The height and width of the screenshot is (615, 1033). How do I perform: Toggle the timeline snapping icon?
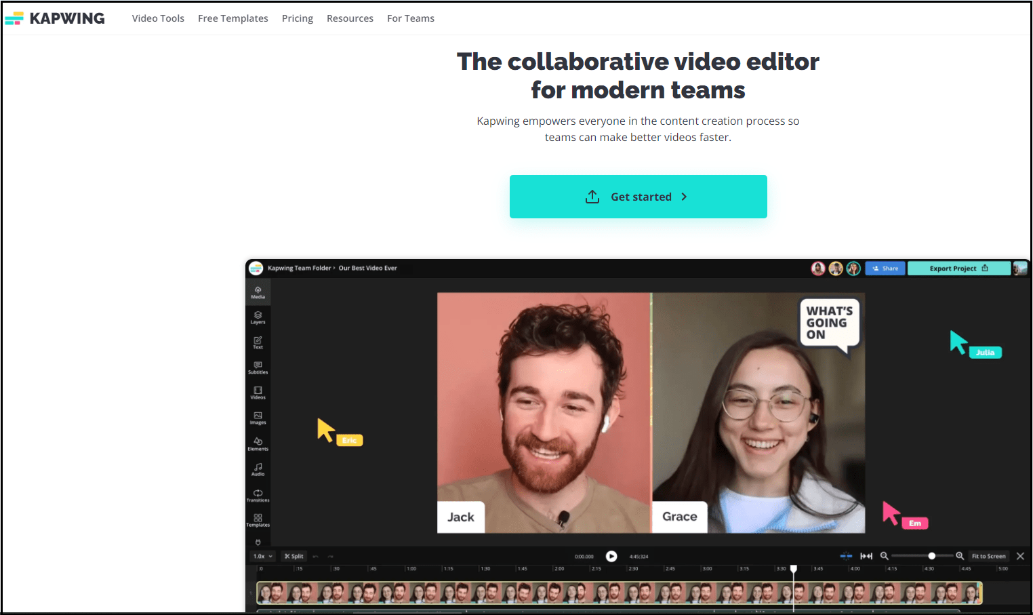[x=846, y=556]
